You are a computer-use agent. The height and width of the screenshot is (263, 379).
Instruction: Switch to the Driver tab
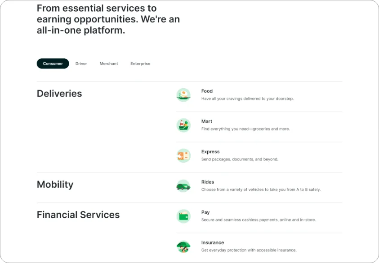pos(81,64)
